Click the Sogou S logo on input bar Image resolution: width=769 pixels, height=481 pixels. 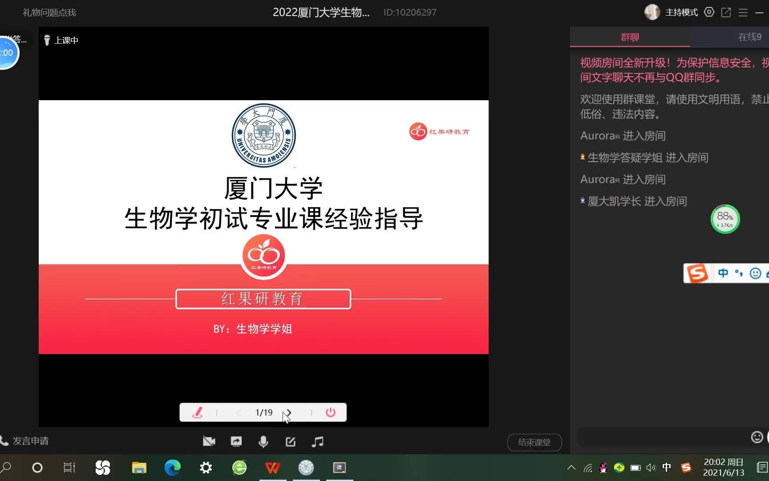tap(697, 273)
